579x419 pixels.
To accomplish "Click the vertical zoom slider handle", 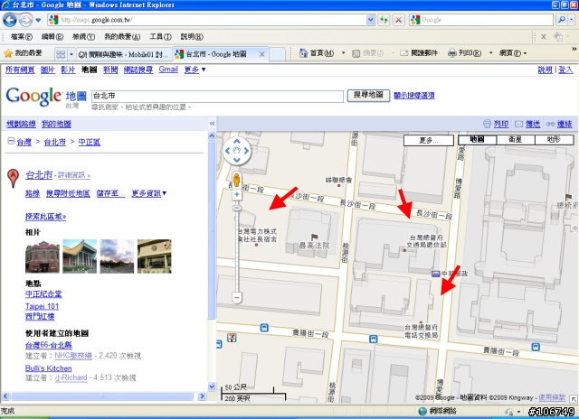I will click(237, 208).
